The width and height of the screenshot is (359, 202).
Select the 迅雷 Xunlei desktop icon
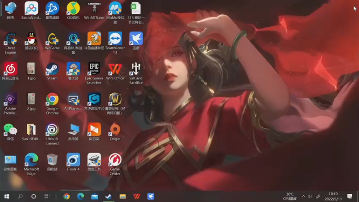[136, 41]
